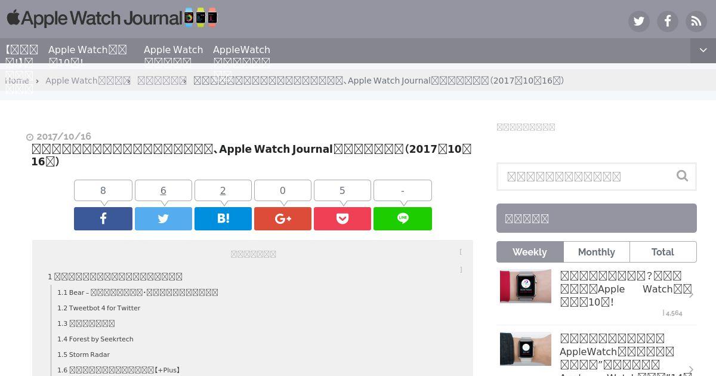716x376 pixels.
Task: Click the LINE share count dash
Action: (x=403, y=190)
